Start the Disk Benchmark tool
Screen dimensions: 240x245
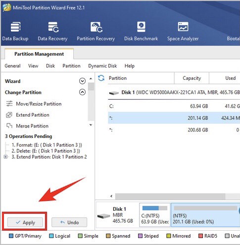tap(141, 31)
